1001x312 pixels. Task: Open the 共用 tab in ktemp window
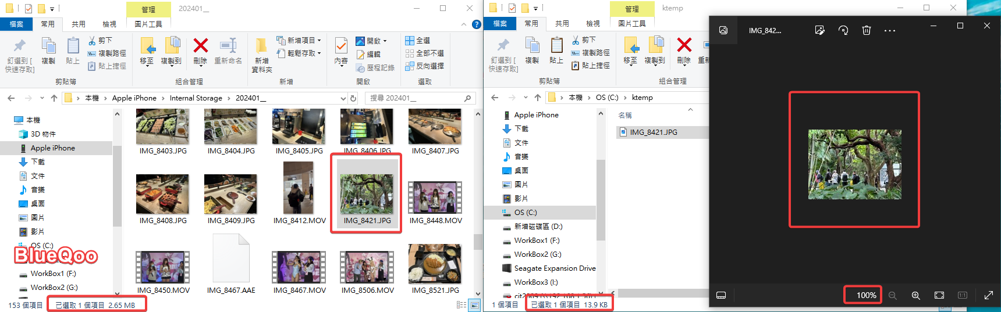(562, 24)
